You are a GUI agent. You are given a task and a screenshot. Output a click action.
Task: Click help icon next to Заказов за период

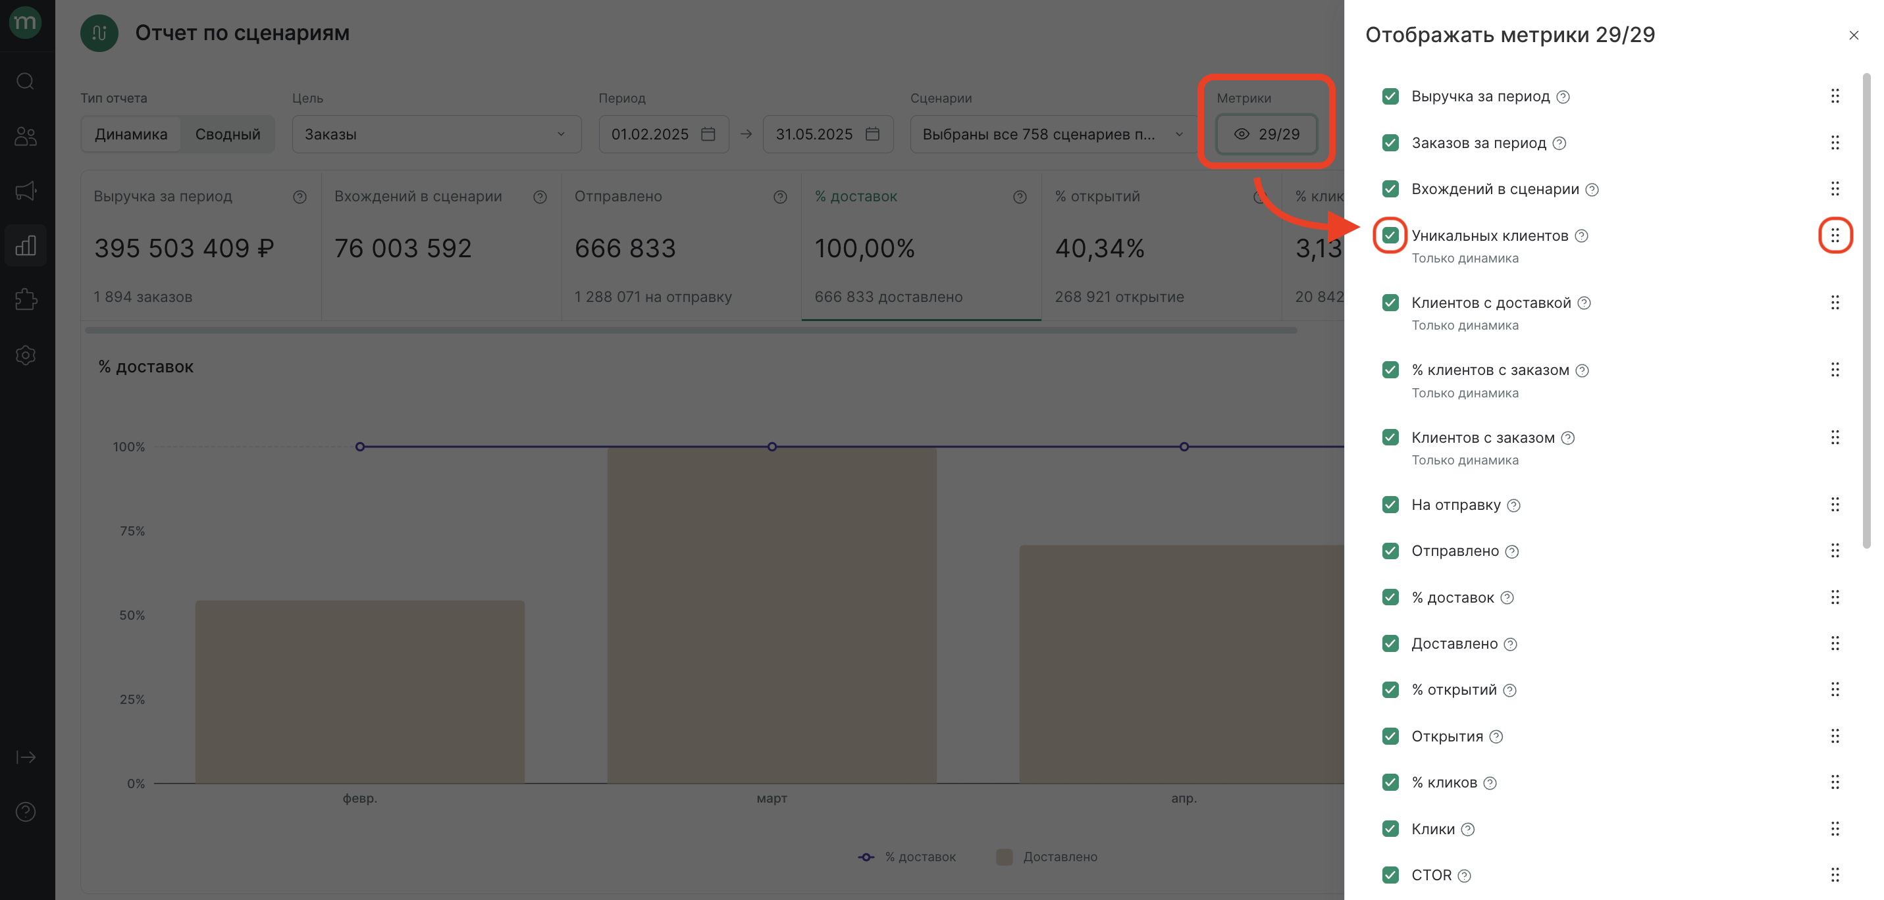(1559, 143)
